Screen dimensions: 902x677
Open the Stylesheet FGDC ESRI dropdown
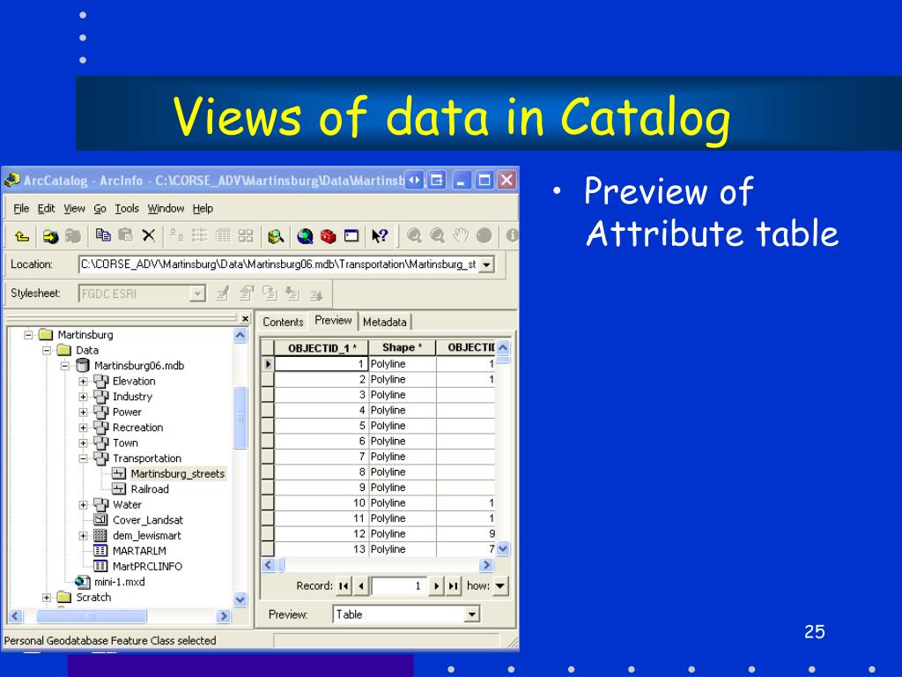coord(197,294)
